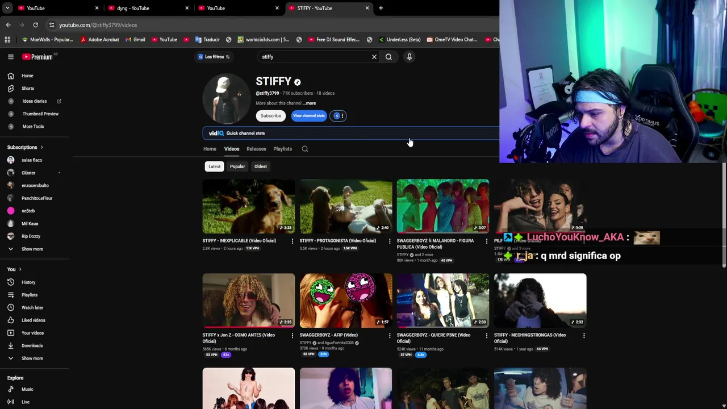The image size is (727, 409).
Task: Reload the page with the refresh icon
Action: click(x=35, y=25)
